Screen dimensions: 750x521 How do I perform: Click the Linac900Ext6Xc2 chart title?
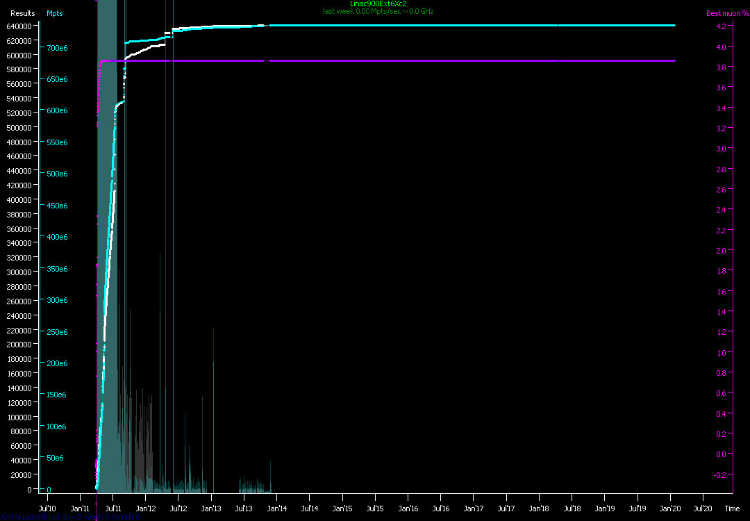pos(378,3)
